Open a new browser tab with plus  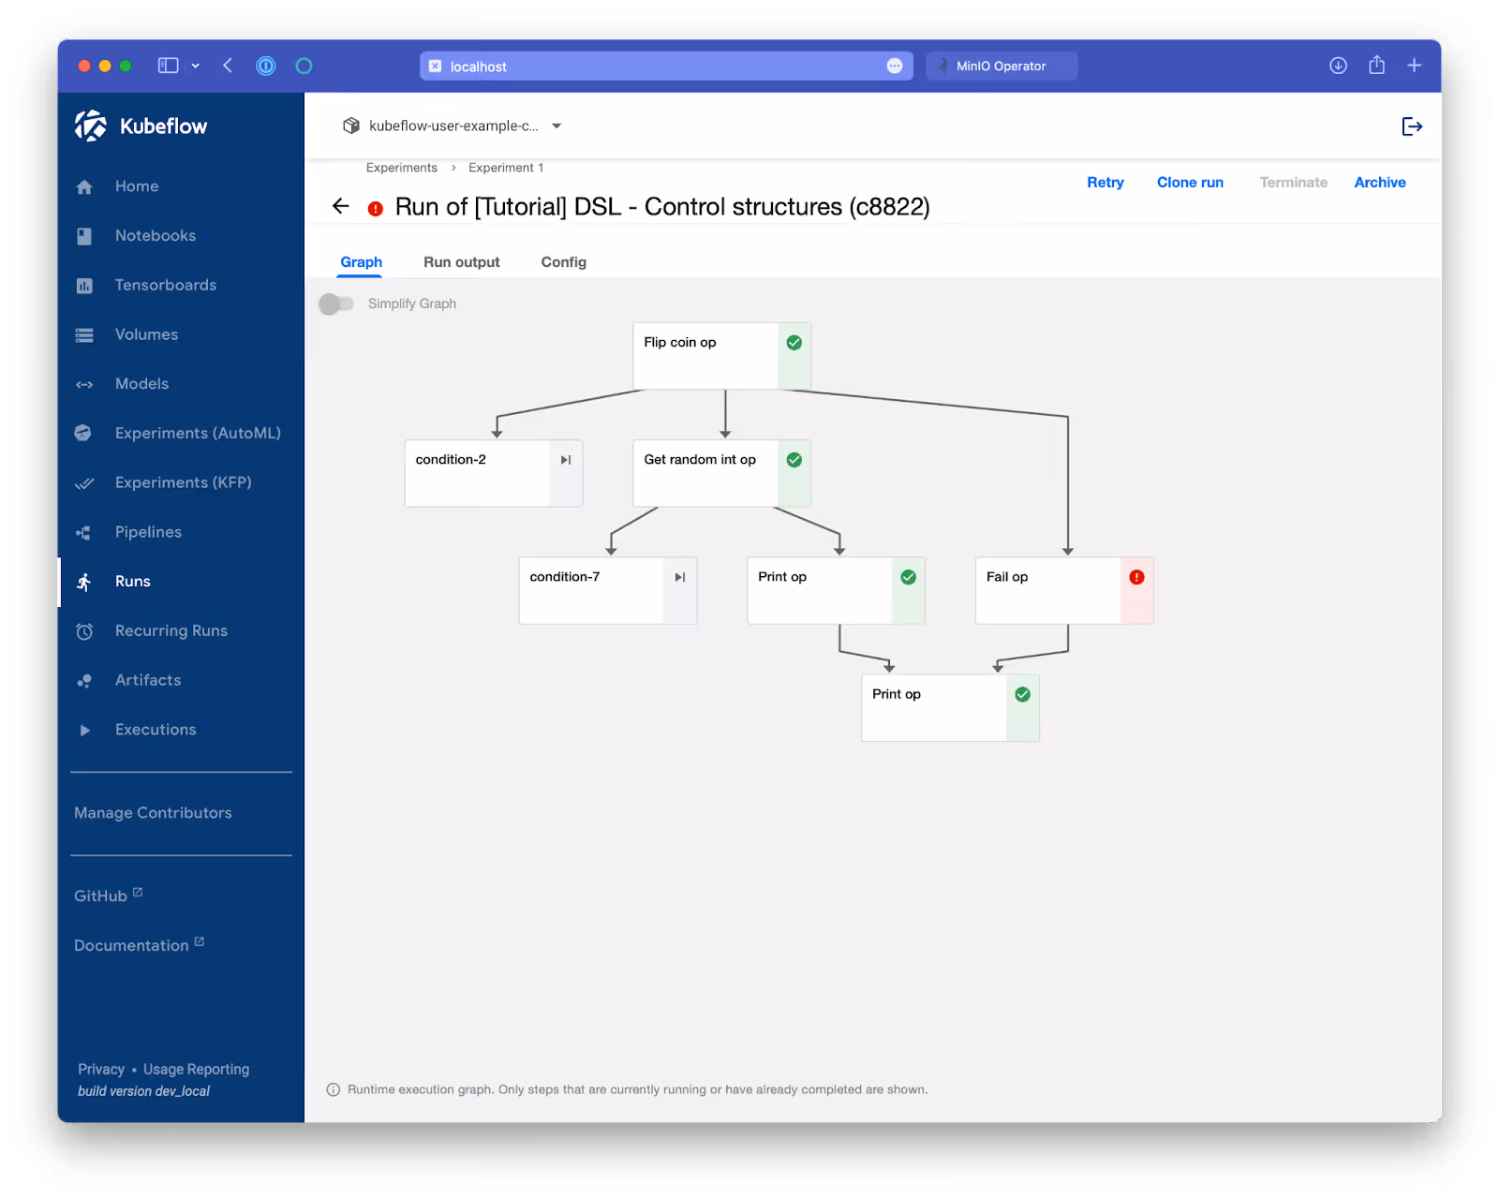point(1415,66)
